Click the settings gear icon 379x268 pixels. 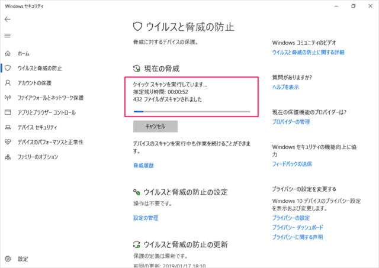(8, 259)
